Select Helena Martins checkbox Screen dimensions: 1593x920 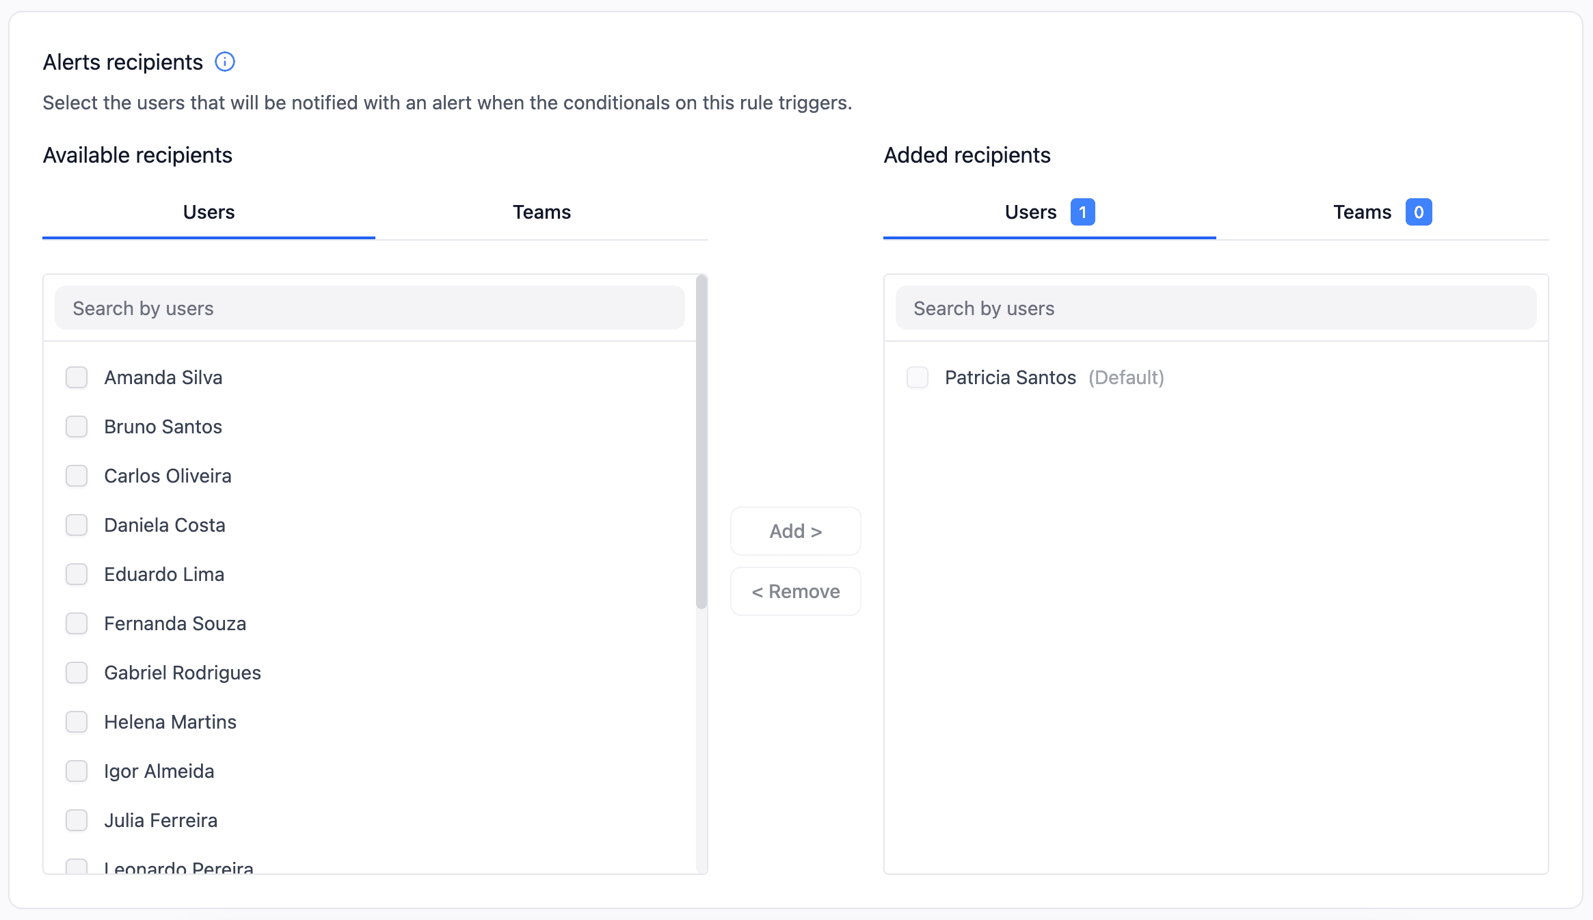point(77,722)
